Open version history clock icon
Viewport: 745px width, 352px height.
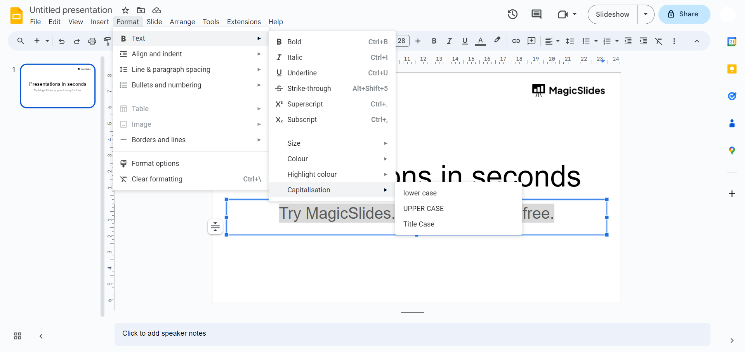tap(512, 14)
